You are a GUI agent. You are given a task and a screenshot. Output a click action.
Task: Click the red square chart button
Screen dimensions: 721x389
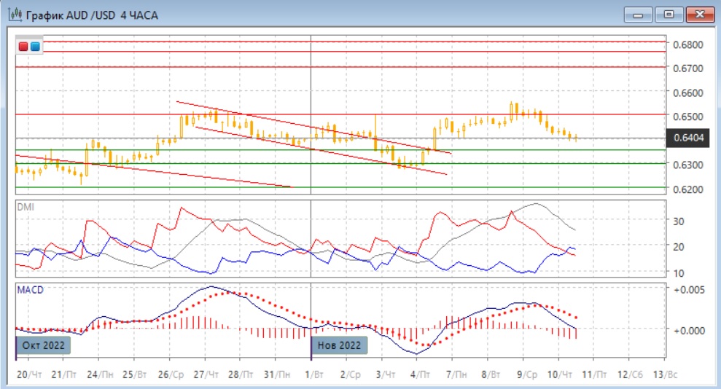coord(23,47)
